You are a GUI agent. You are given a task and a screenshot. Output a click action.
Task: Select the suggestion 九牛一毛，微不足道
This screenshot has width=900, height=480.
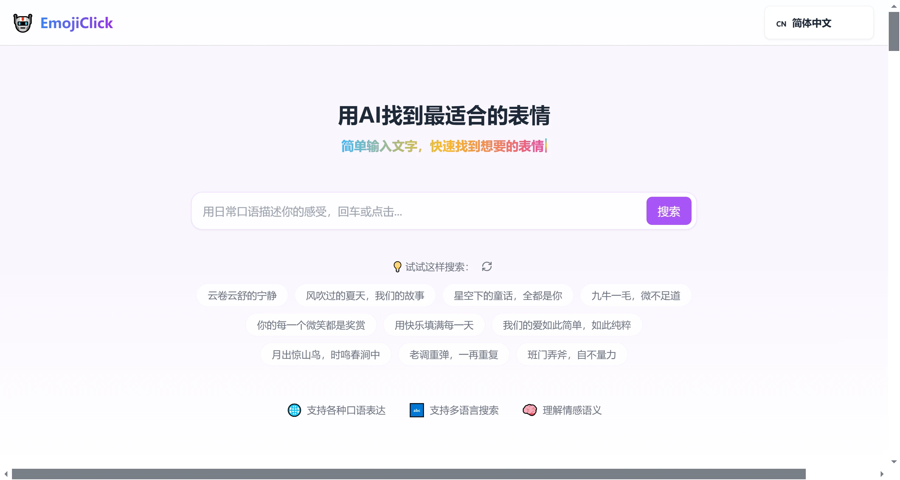click(x=635, y=295)
